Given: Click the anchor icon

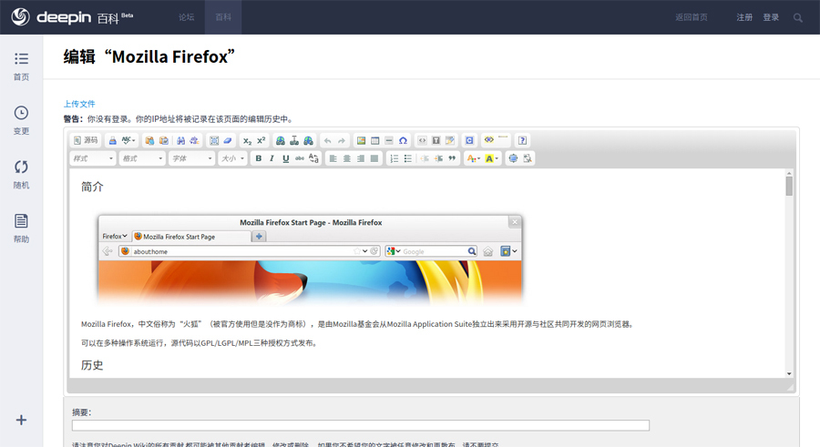Looking at the screenshot, I should (x=294, y=140).
